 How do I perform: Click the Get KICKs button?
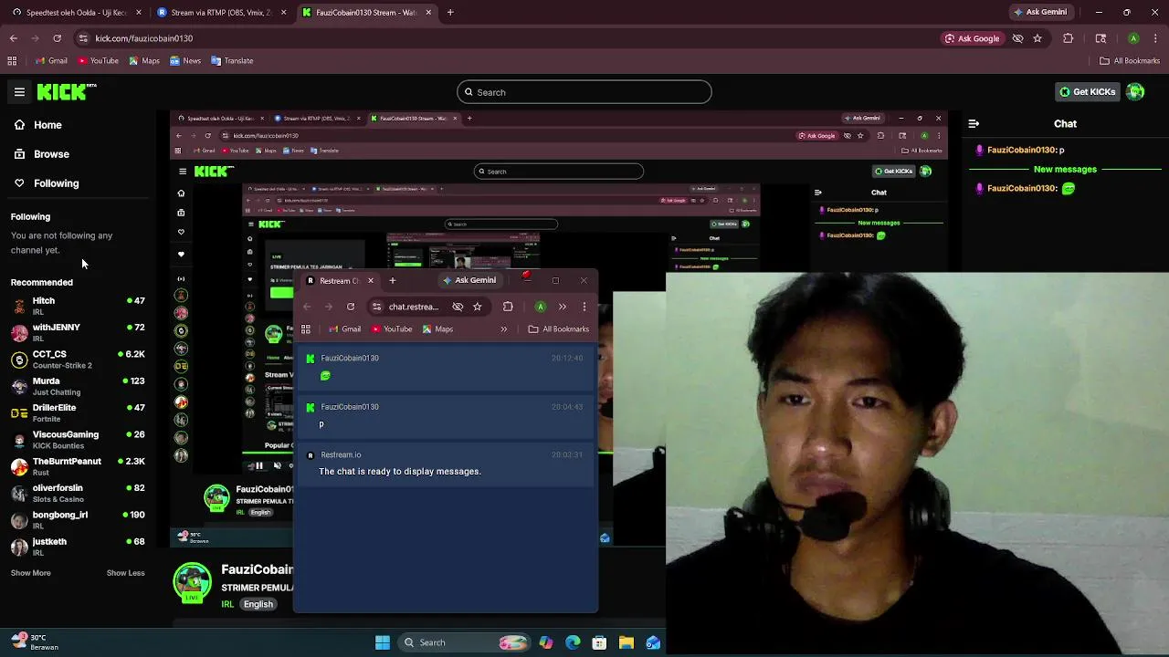tap(1087, 92)
